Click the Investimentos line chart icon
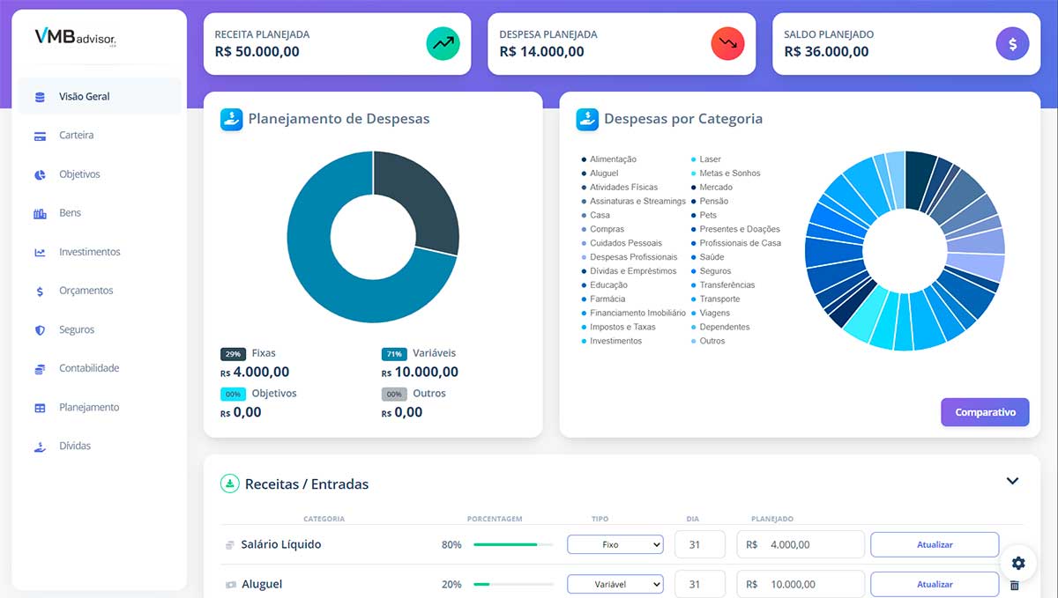 click(x=40, y=252)
